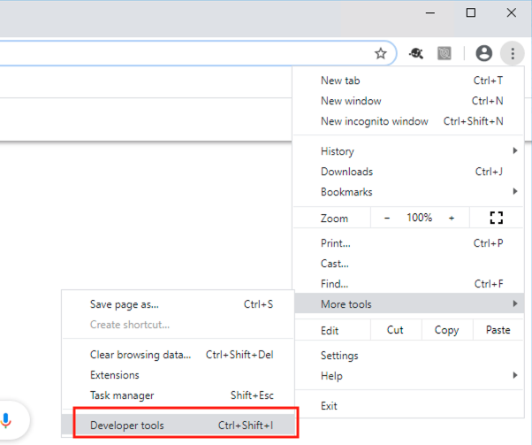Focus the address bar field
The image size is (532, 445).
point(183,53)
